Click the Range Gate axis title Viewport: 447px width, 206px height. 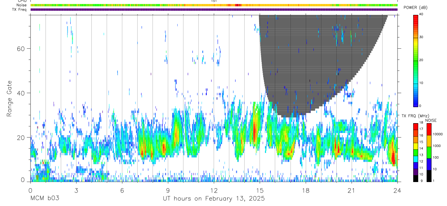[x=9, y=99]
